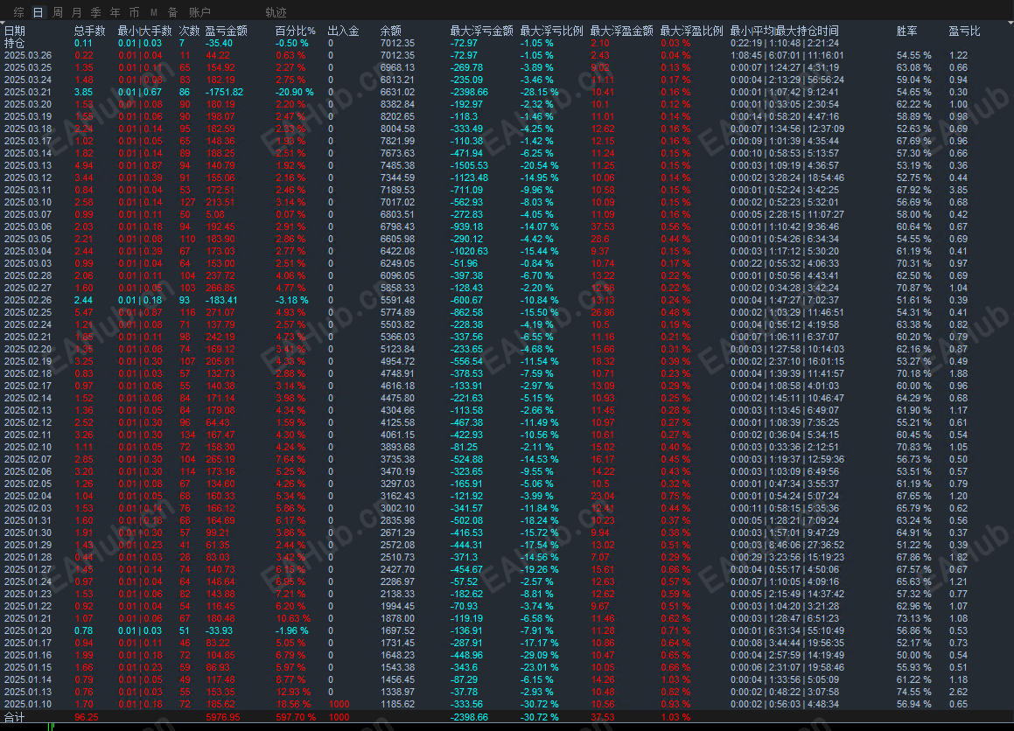
Task: Select the 年 yearly tab
Action: (115, 12)
